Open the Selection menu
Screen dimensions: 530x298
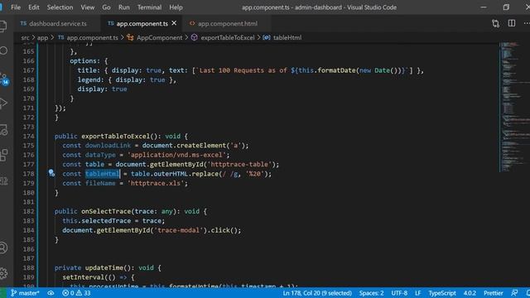tap(60, 7)
